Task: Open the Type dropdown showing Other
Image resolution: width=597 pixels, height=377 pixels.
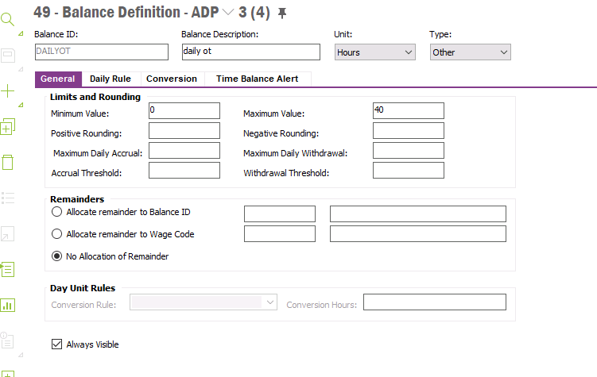Action: (471, 52)
